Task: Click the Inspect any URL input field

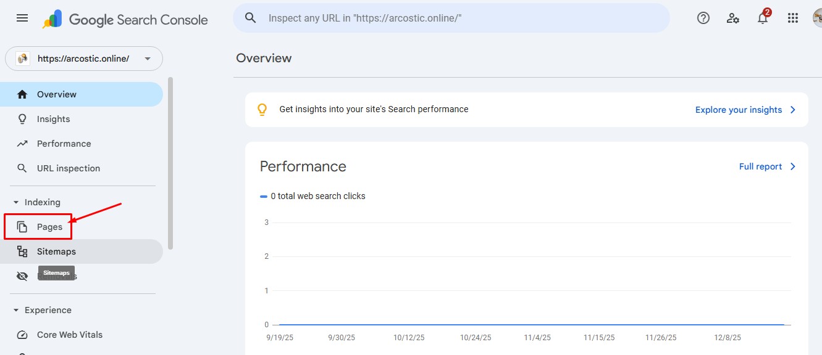Action: pos(463,18)
